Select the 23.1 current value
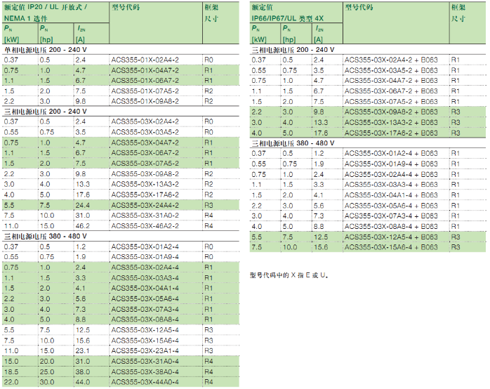 pyautogui.click(x=83, y=351)
